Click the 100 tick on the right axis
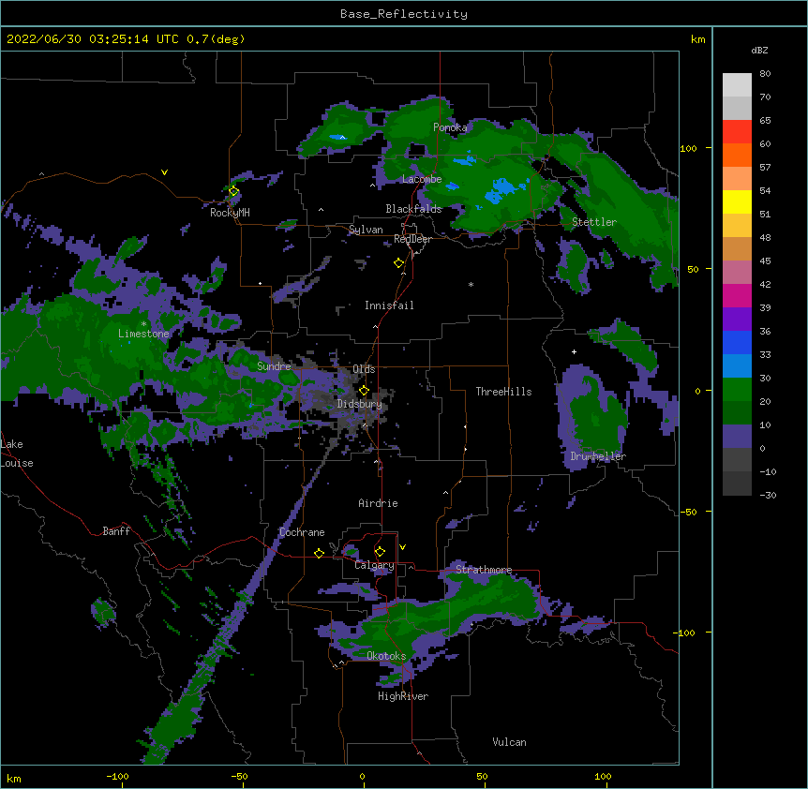Image resolution: width=808 pixels, height=789 pixels. (688, 148)
